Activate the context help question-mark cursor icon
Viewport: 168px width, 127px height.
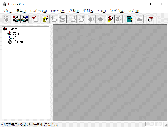tap(150, 19)
